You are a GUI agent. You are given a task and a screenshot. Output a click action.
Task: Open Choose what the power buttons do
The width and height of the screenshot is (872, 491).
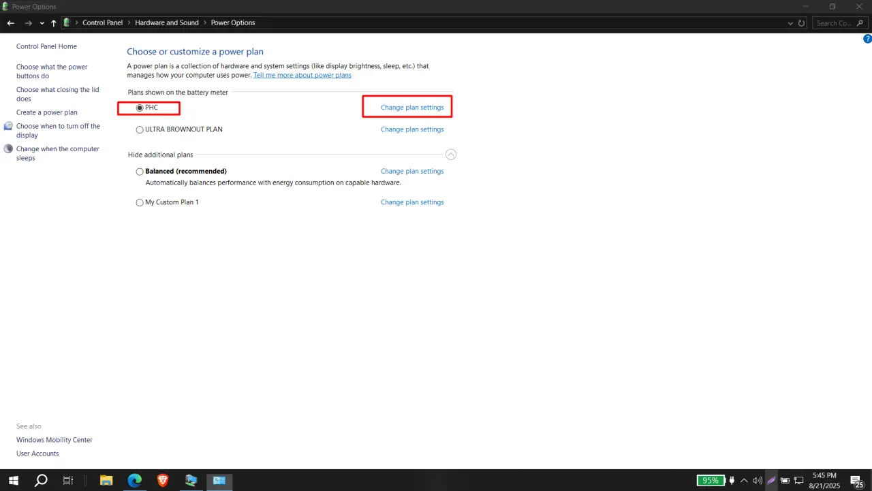pyautogui.click(x=52, y=72)
